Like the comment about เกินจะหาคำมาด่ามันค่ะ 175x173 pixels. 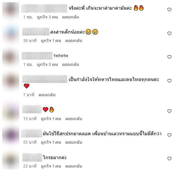coord(169,9)
